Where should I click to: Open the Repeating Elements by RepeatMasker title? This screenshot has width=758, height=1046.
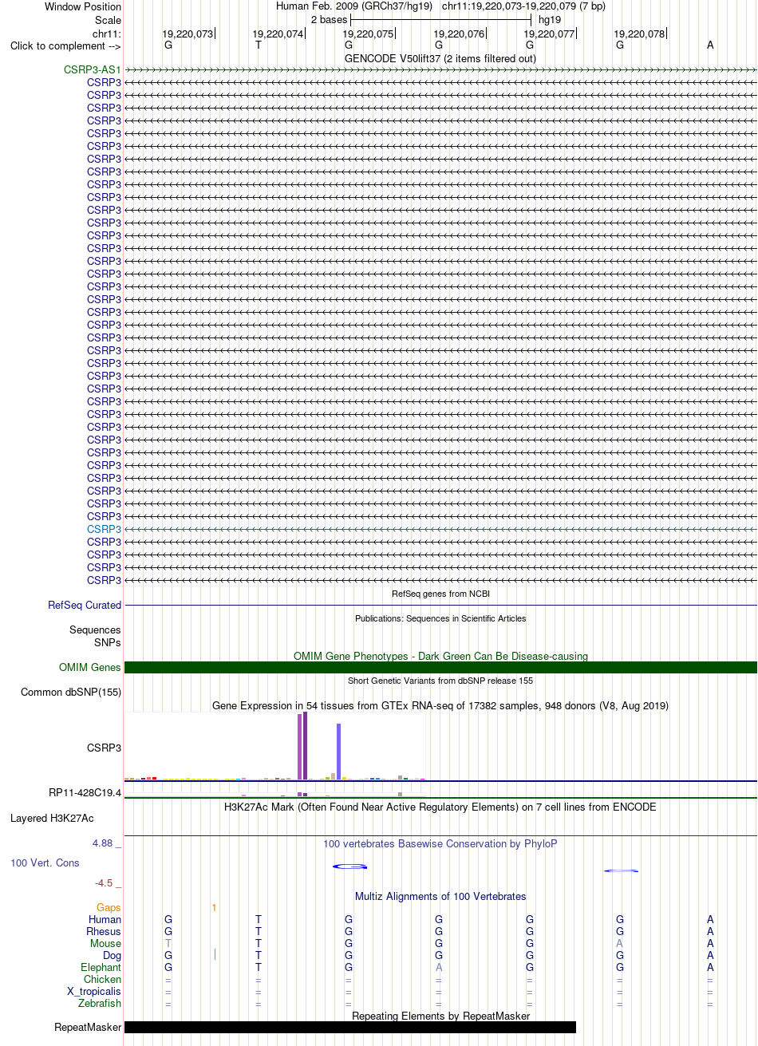pos(440,1016)
